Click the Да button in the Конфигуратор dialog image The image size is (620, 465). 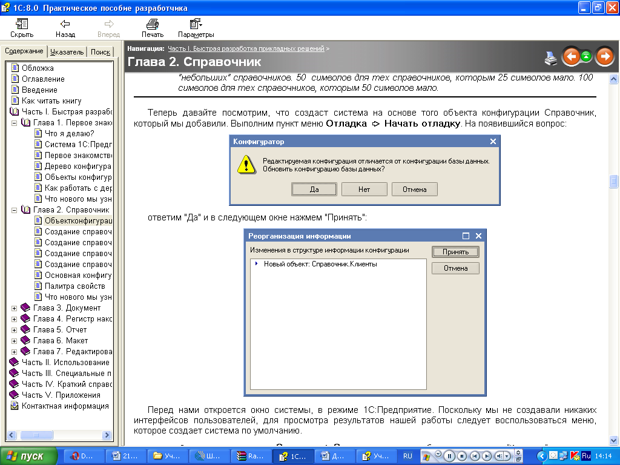(314, 190)
